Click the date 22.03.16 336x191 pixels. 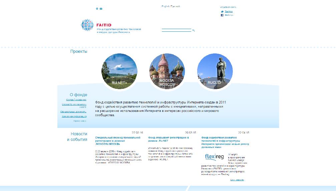[137, 133]
